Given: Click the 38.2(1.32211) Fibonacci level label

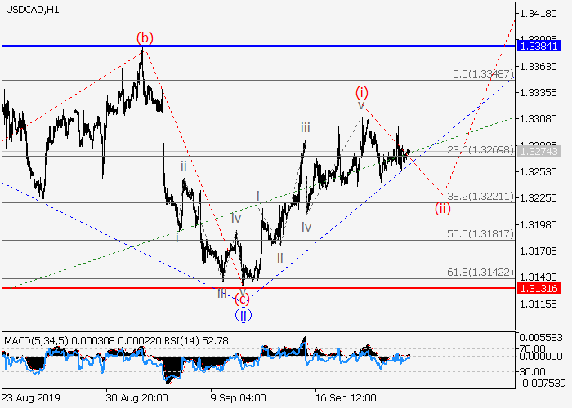Looking at the screenshot, I should pos(479,197).
